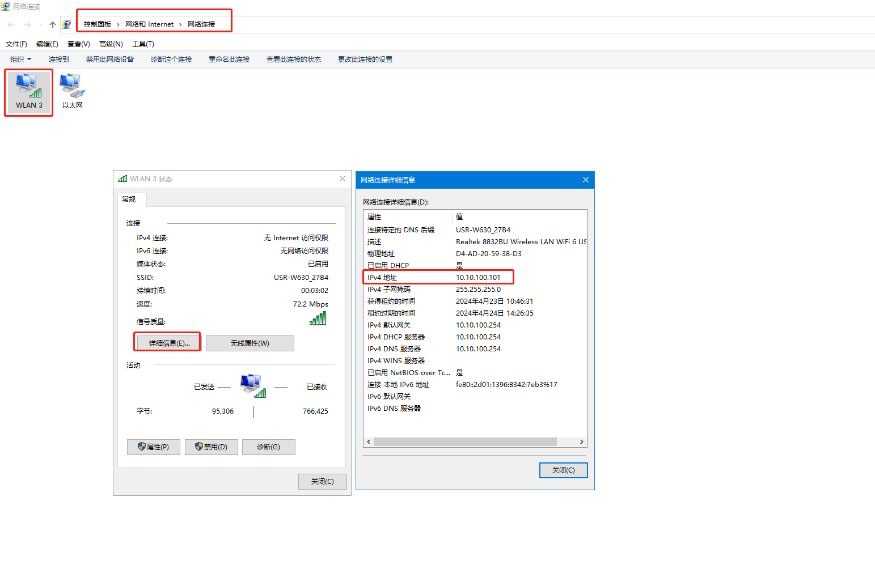Click the control panel icon in address bar

pyautogui.click(x=66, y=24)
